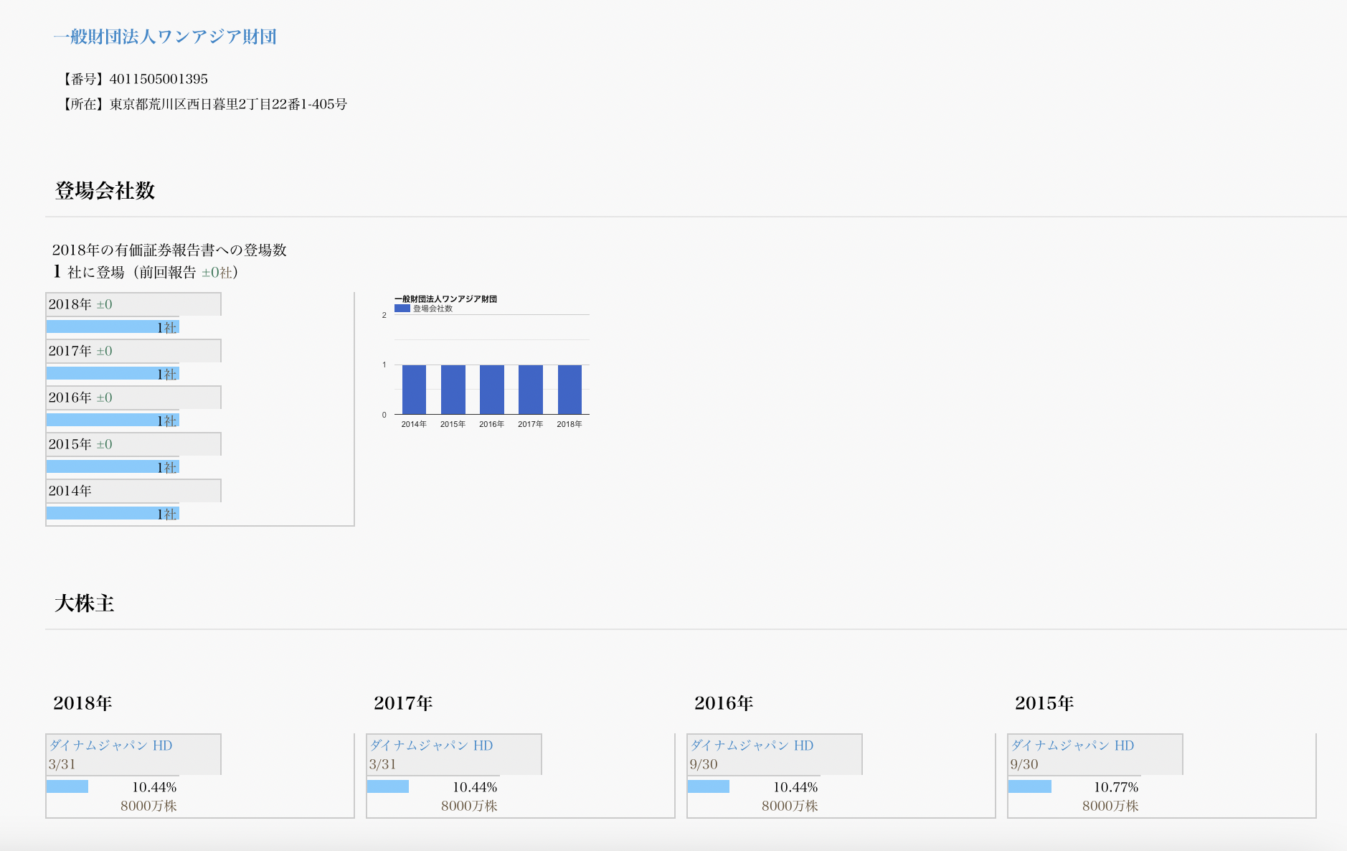Open ダイナムジャパン HD link under 2017年
1347x851 pixels.
click(432, 746)
